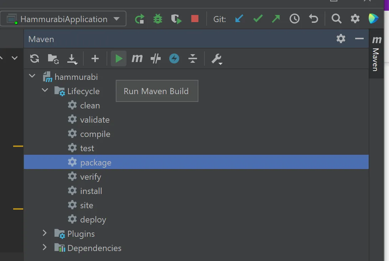The image size is (389, 261).
Task: Collapse All tree nodes icon
Action: [x=192, y=58]
